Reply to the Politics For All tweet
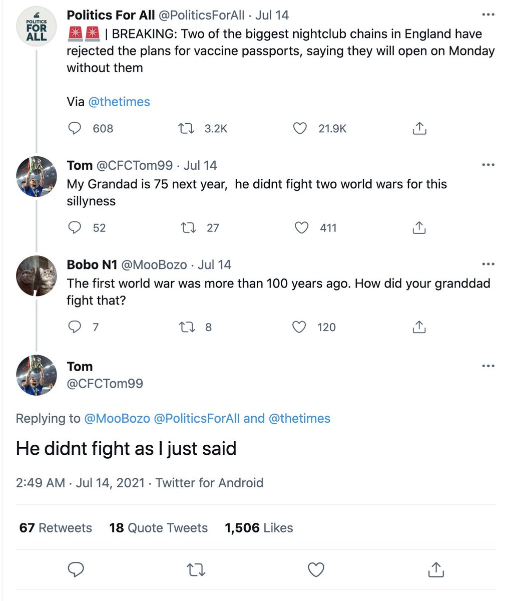This screenshot has width=510, height=601. click(x=75, y=129)
